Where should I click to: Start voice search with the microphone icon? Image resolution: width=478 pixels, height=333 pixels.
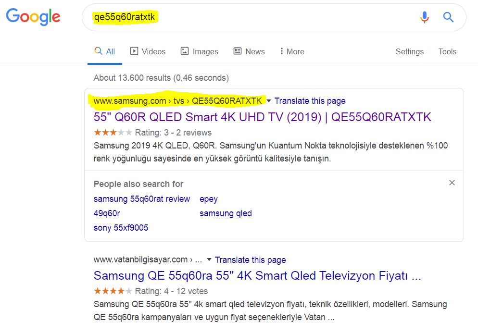(424, 17)
